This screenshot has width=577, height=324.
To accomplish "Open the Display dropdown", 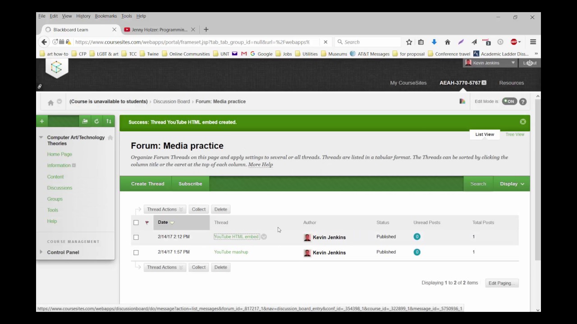I will [x=512, y=184].
